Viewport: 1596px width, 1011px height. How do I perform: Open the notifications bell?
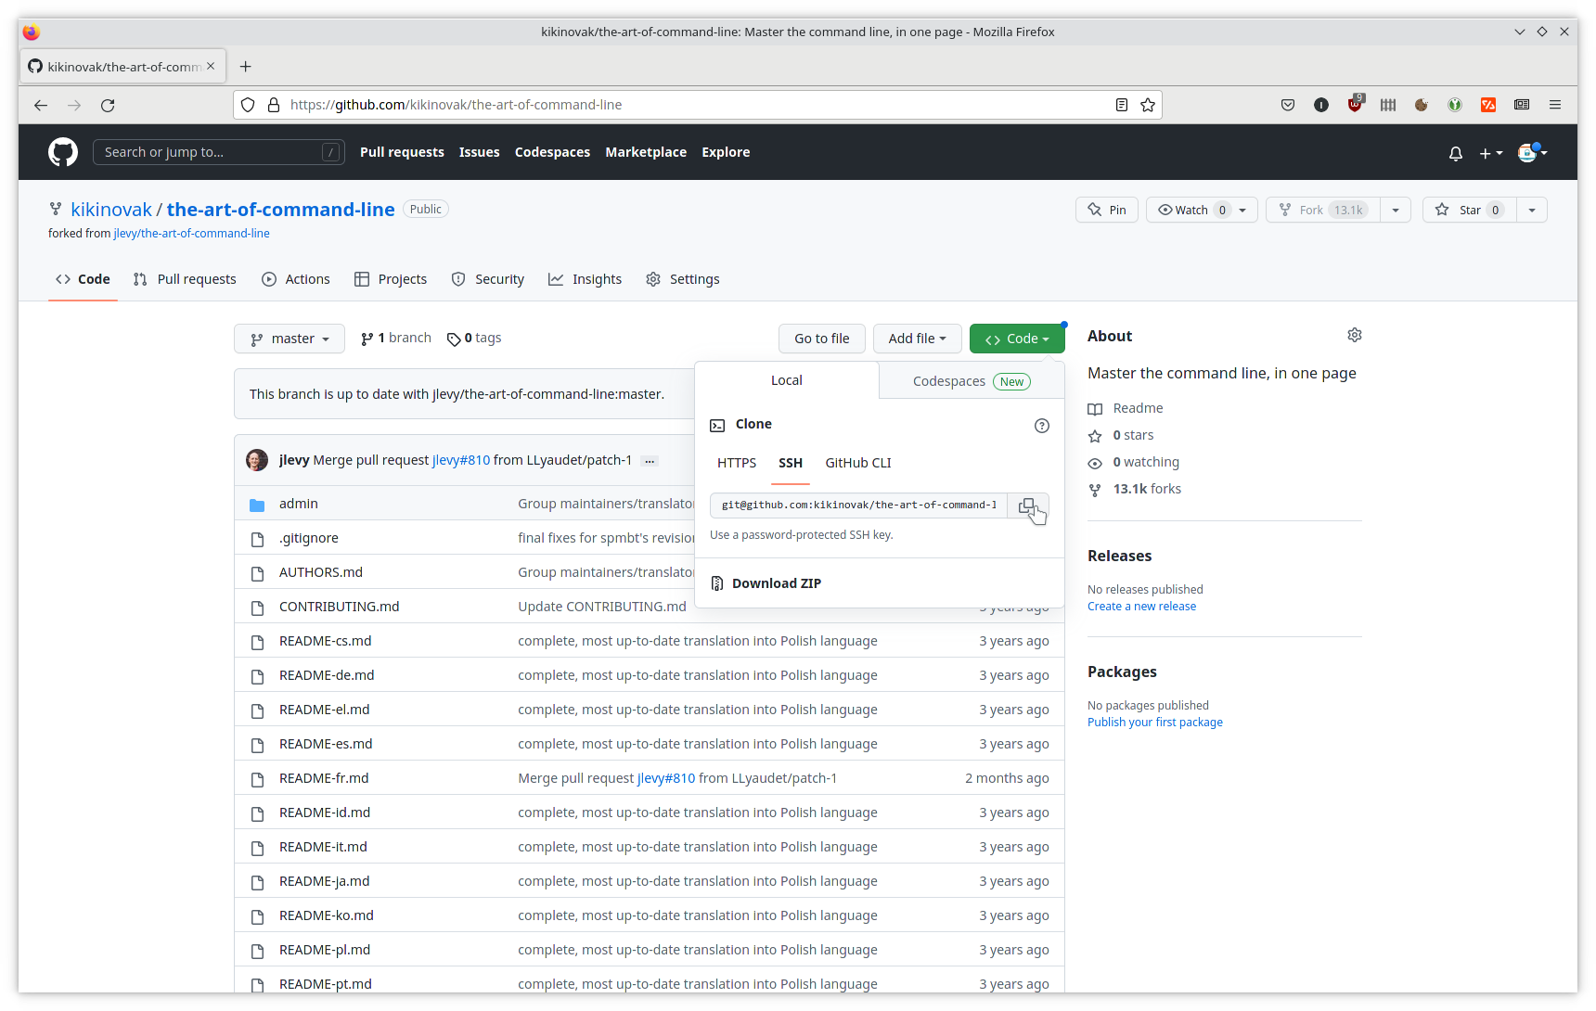tap(1455, 153)
